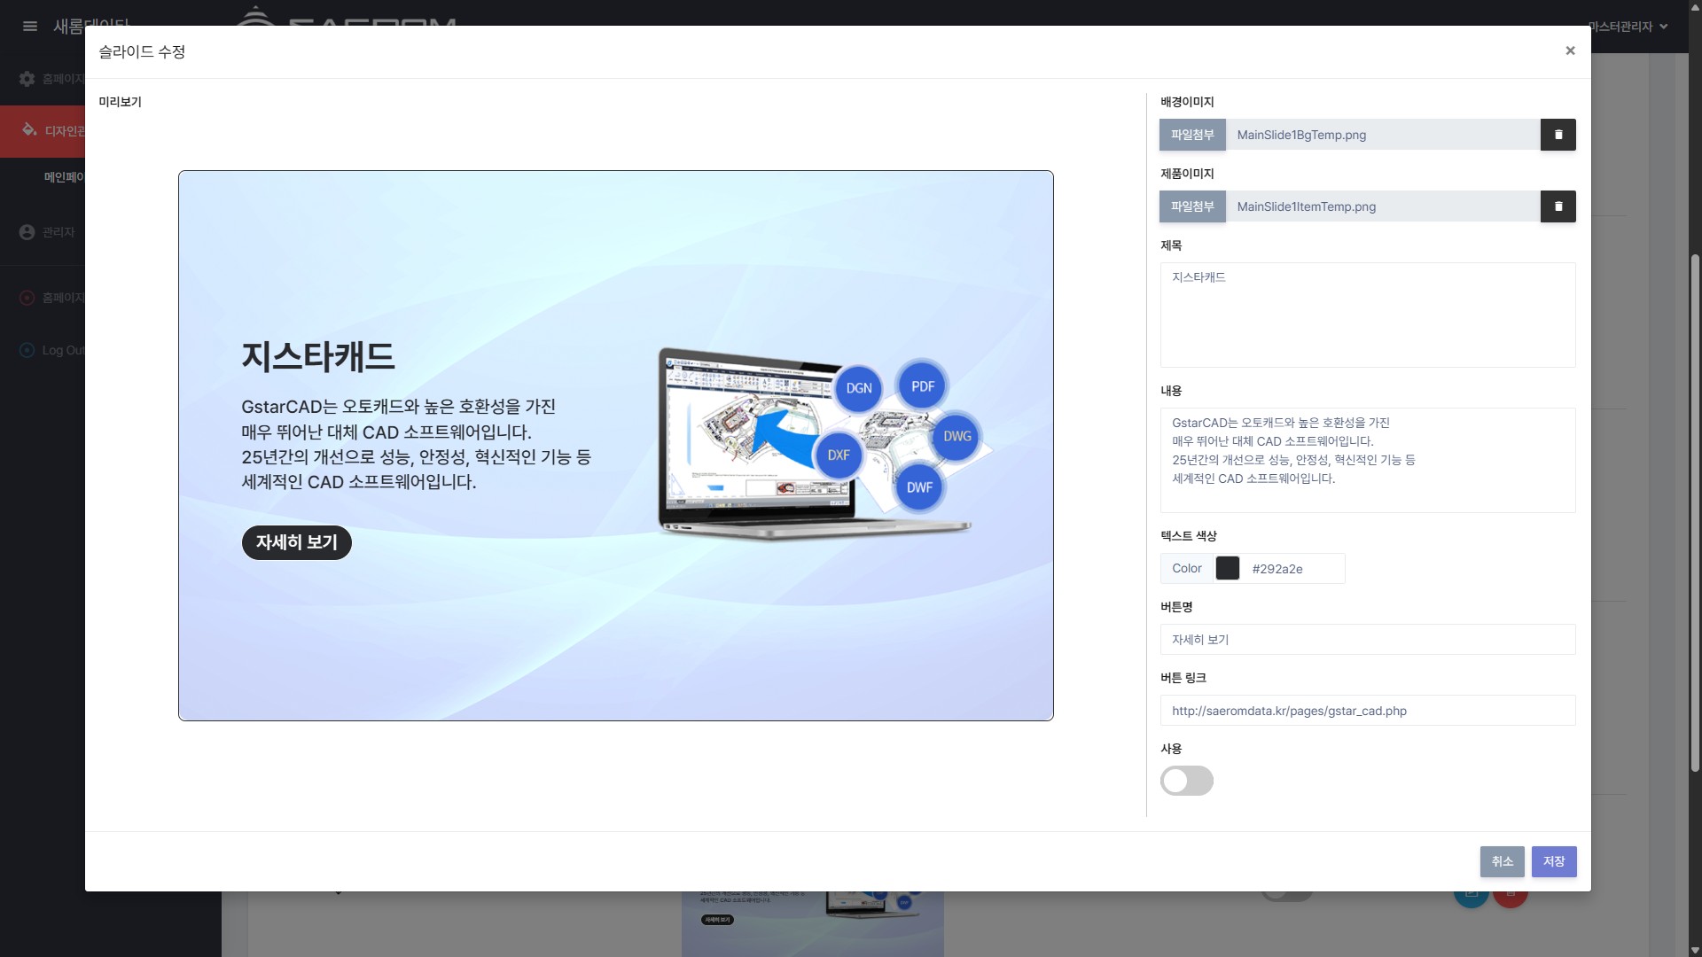Open the text color swatch picker
The height and width of the screenshot is (957, 1702).
(1227, 568)
